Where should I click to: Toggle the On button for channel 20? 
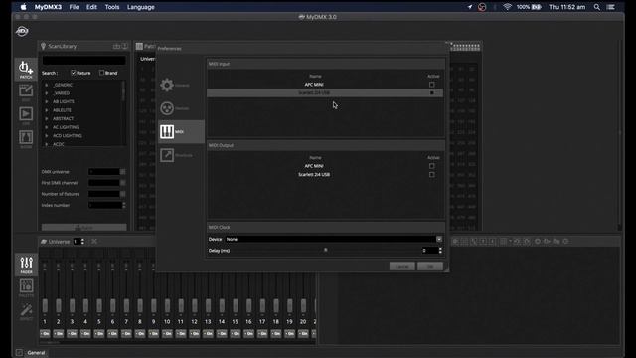[303, 334]
